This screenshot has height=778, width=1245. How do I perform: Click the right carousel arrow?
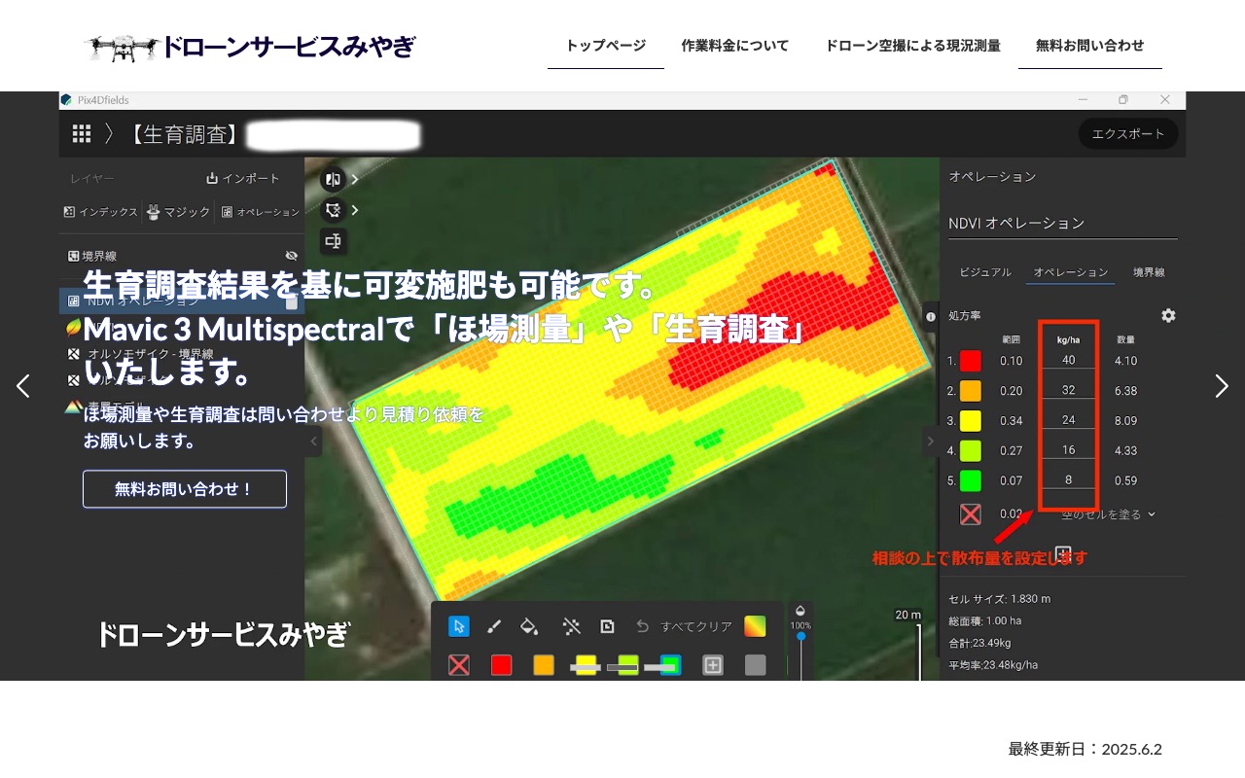(x=1222, y=386)
